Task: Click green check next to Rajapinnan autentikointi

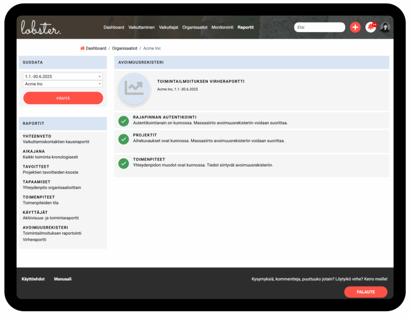Action: point(124,120)
